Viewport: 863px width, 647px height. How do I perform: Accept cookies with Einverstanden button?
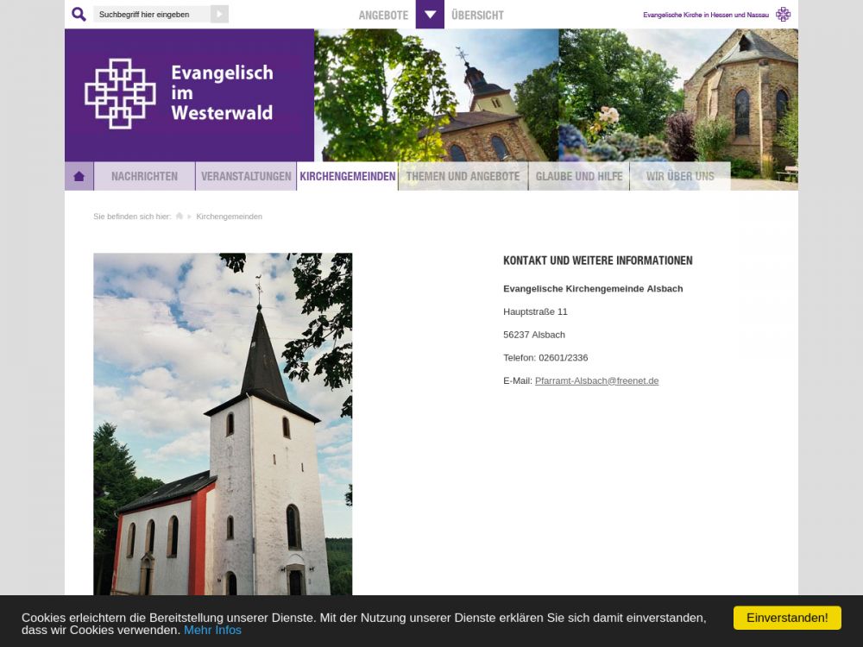pos(787,618)
